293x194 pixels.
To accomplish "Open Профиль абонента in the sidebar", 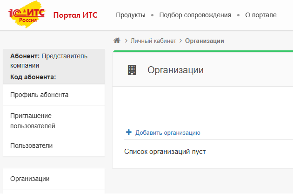I will tap(39, 95).
